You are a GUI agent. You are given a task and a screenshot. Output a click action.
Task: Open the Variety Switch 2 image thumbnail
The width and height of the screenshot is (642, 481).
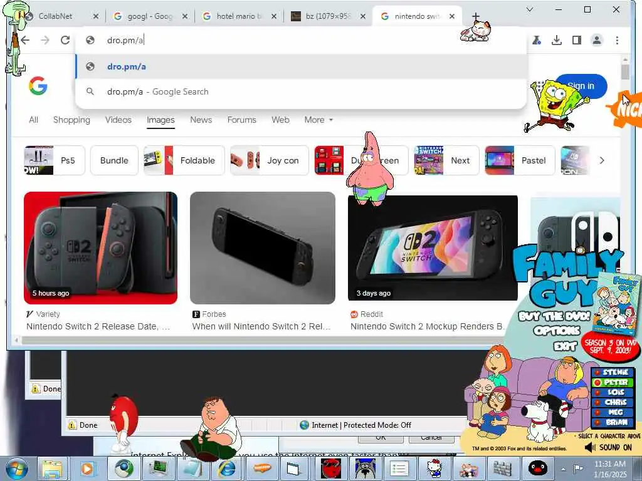pyautogui.click(x=101, y=248)
